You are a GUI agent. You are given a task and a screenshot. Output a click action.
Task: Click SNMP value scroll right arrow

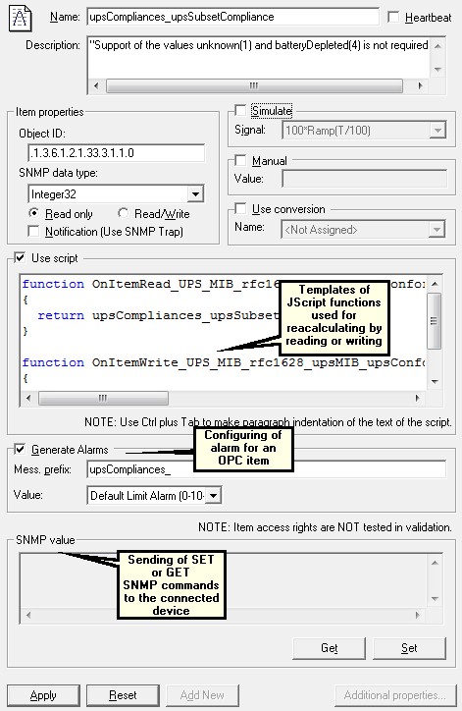417,616
